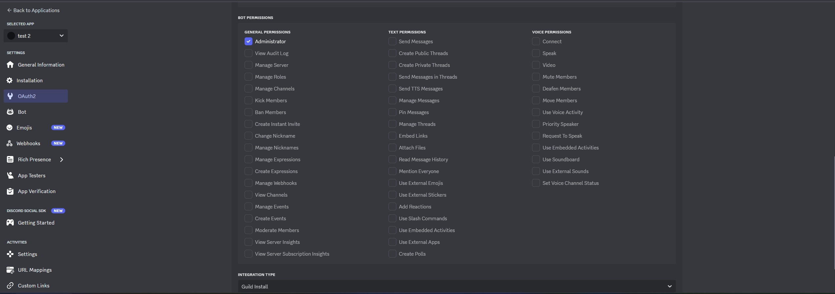835x294 pixels.
Task: Click the Webhooks icon in sidebar
Action: (x=10, y=144)
